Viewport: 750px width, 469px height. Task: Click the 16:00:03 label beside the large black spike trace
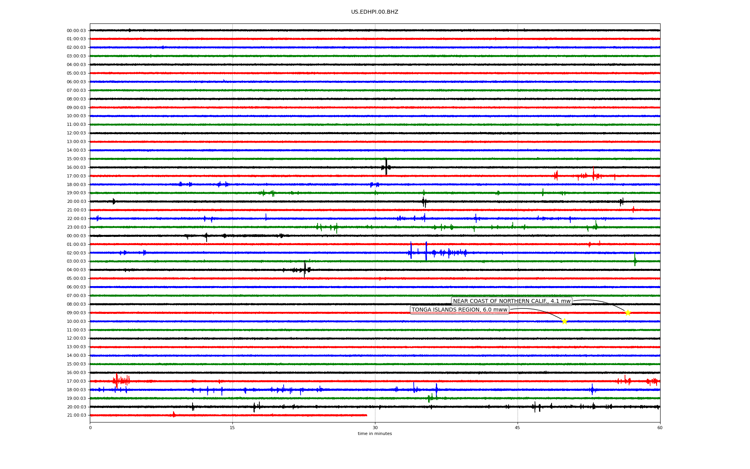(76, 167)
